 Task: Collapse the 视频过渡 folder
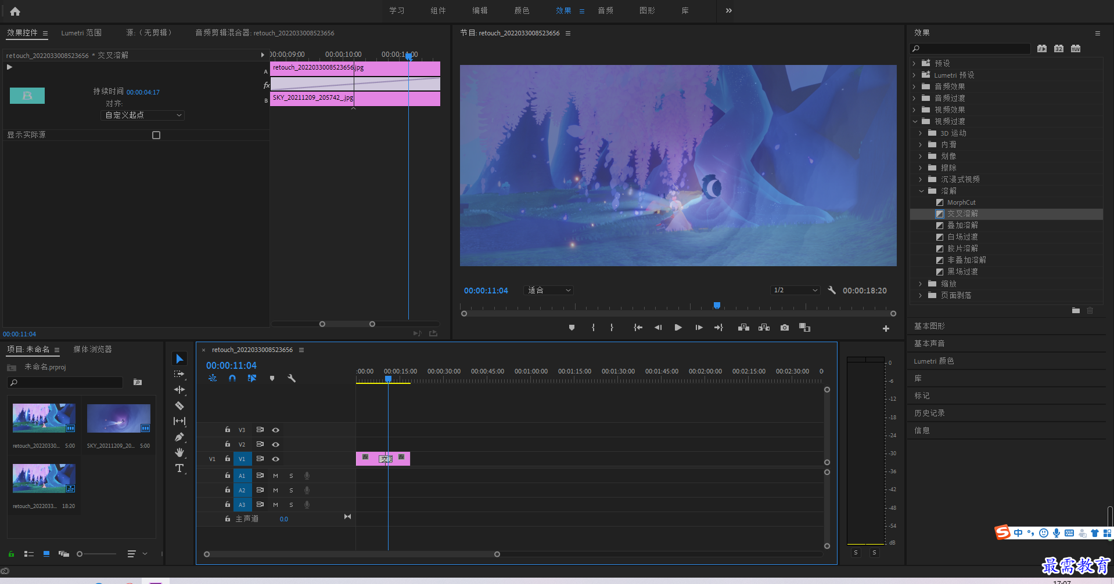[x=914, y=121]
